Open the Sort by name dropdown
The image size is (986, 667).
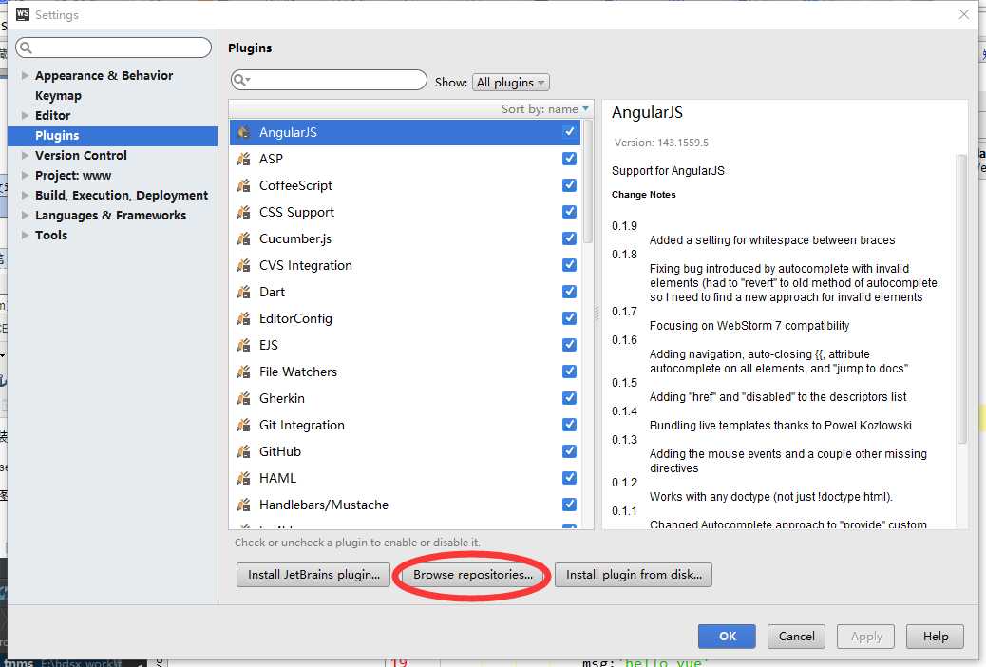pos(544,109)
